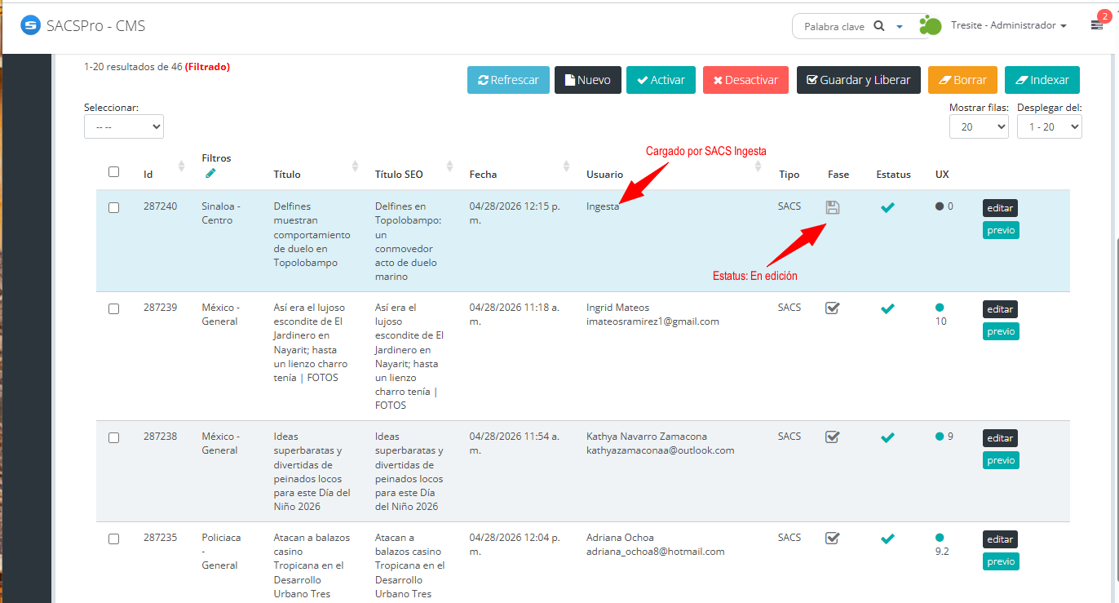Screen dimensions: 1119x603
Task: Click previo for row 287235
Action: click(x=1001, y=561)
